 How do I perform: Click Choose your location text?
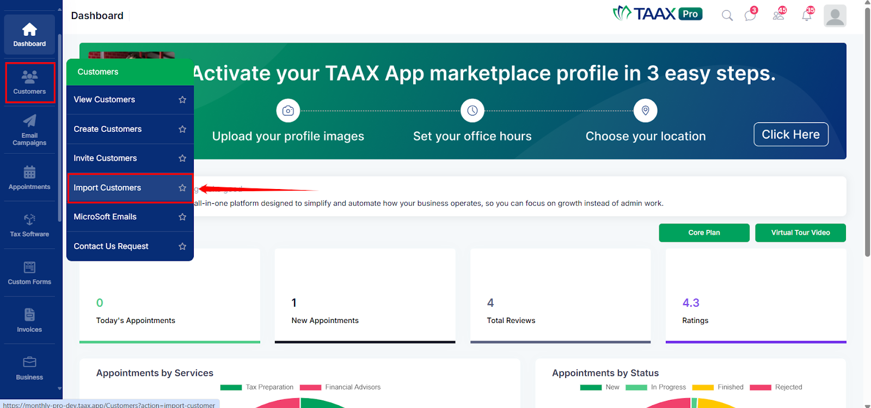646,136
